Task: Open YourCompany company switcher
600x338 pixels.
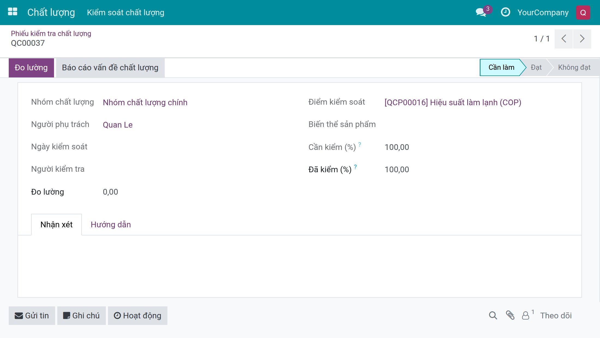Action: pyautogui.click(x=543, y=13)
